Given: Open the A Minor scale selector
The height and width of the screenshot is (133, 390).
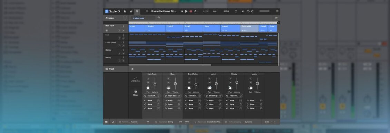Looking at the screenshot, I should [143, 18].
